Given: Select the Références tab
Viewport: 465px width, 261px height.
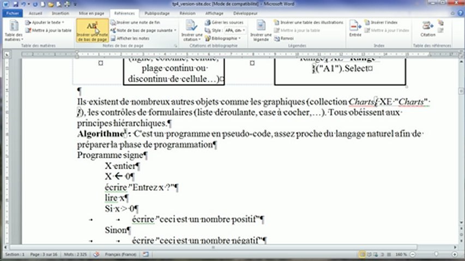Looking at the screenshot, I should click(124, 13).
